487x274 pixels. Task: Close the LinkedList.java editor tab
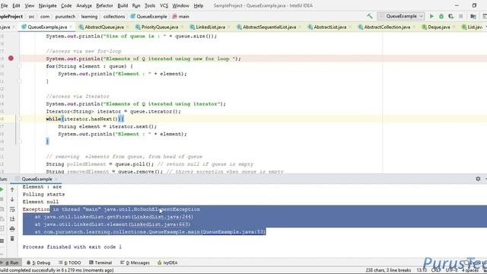[x=229, y=27]
